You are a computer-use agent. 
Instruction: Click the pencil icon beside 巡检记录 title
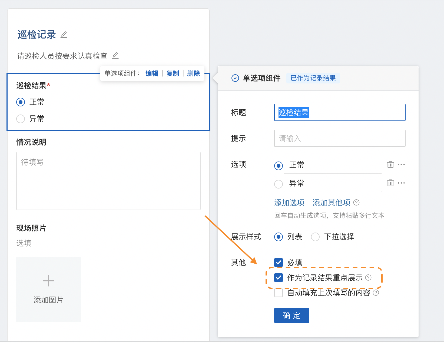pyautogui.click(x=64, y=35)
